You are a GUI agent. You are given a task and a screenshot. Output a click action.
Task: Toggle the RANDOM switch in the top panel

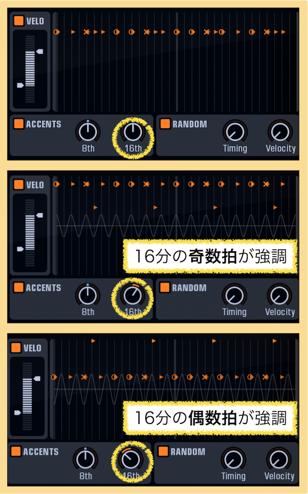165,124
